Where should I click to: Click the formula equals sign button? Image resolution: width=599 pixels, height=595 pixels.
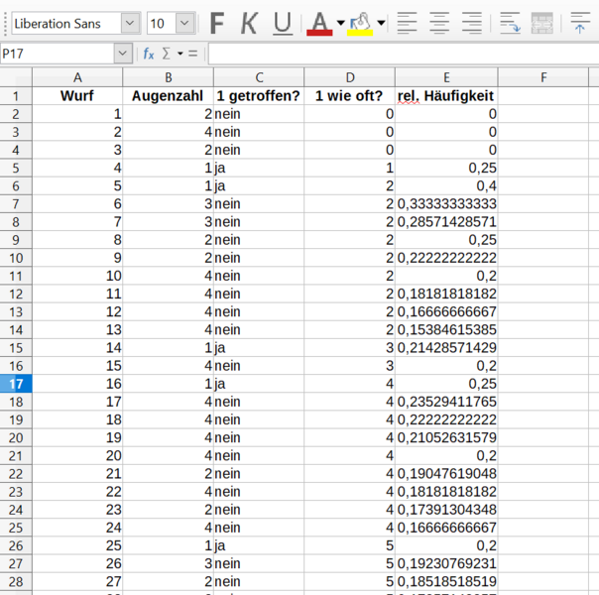192,54
